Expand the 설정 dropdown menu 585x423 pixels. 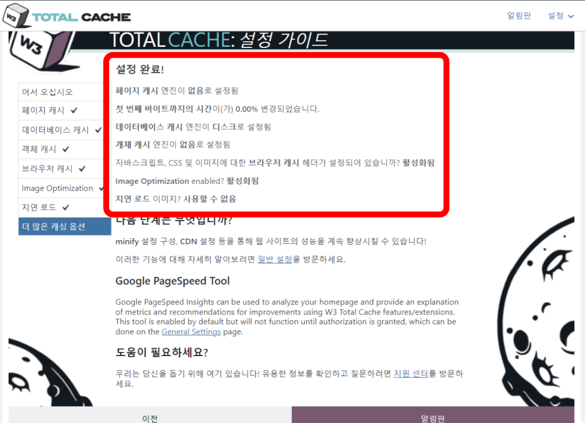[560, 15]
